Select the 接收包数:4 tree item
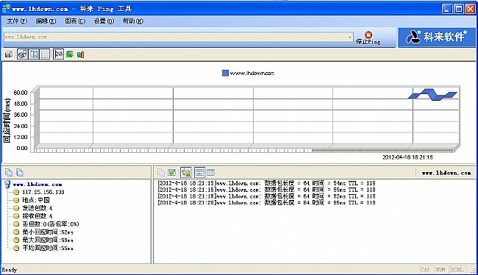The image size is (478, 275). (38, 216)
